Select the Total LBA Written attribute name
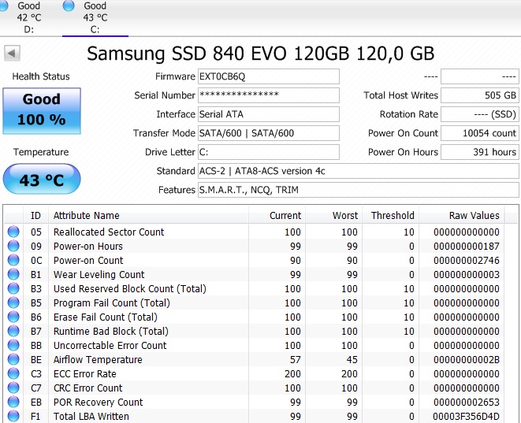521x423 pixels. coord(91,417)
